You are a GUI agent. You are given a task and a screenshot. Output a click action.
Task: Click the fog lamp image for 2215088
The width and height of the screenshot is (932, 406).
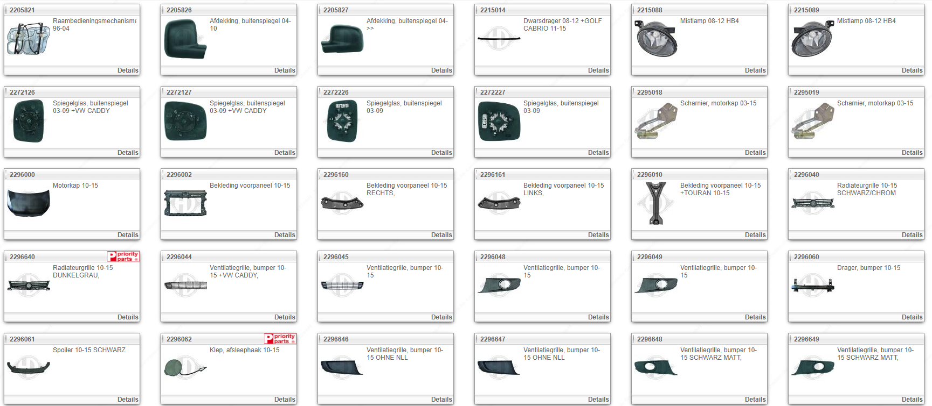655,39
